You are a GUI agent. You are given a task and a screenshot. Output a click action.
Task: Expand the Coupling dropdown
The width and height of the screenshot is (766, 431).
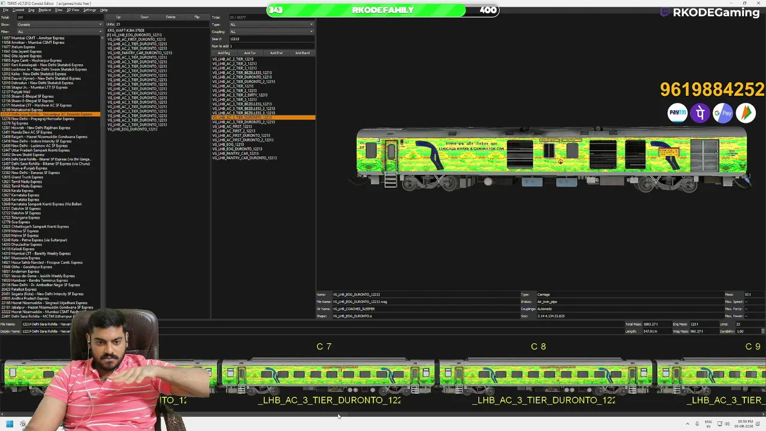pos(272,32)
